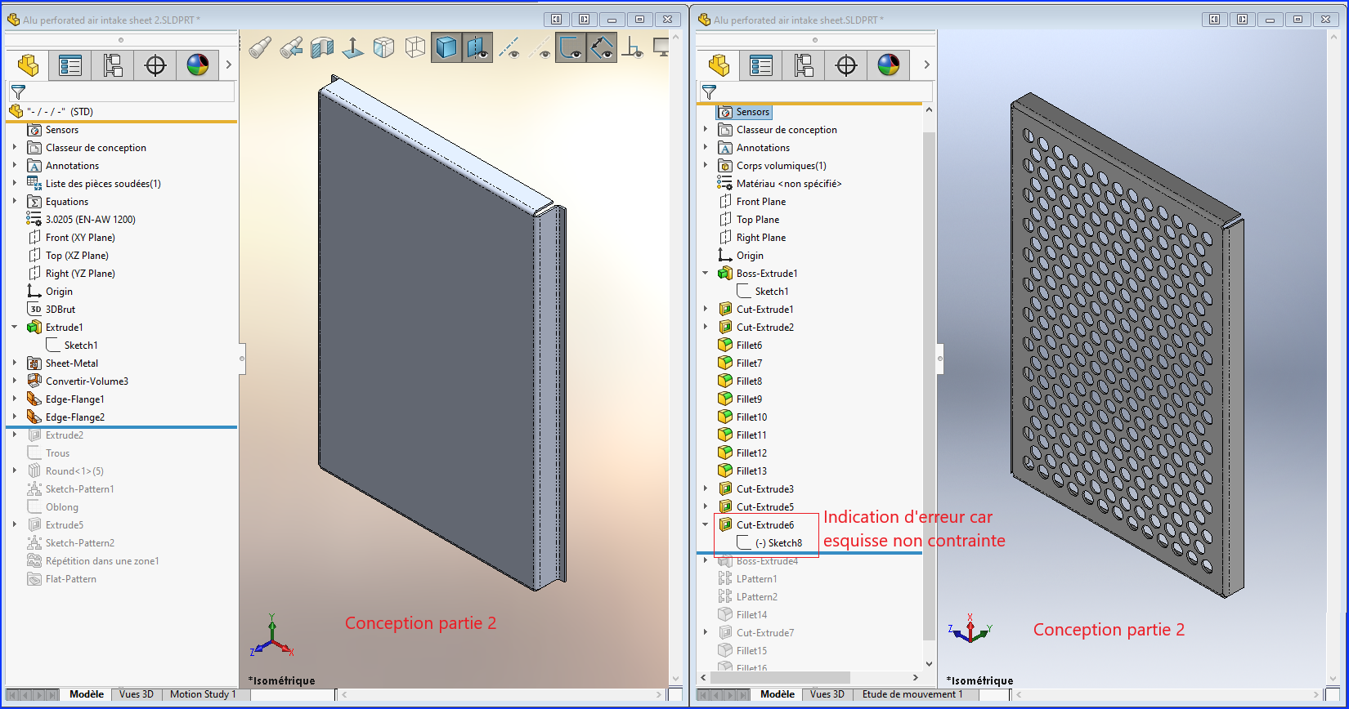Screen dimensions: 1349x709
Task: Open DisplayManager color ball tab in left window
Action: coord(198,65)
